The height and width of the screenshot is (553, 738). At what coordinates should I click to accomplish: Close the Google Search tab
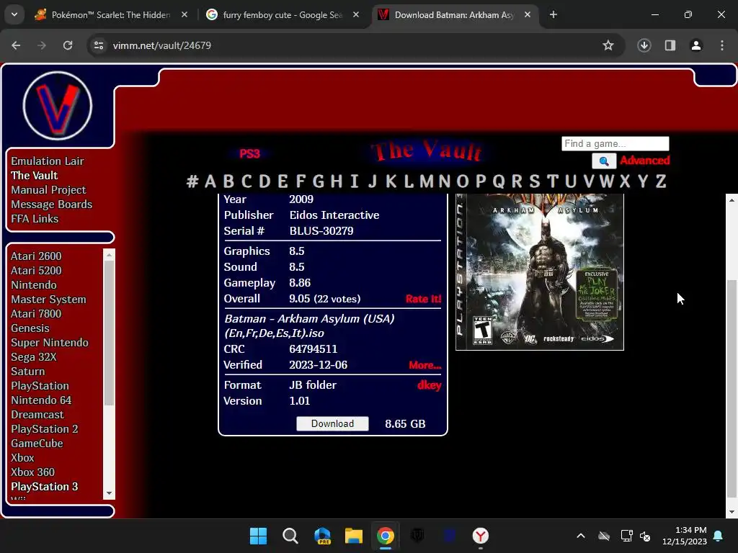click(356, 14)
